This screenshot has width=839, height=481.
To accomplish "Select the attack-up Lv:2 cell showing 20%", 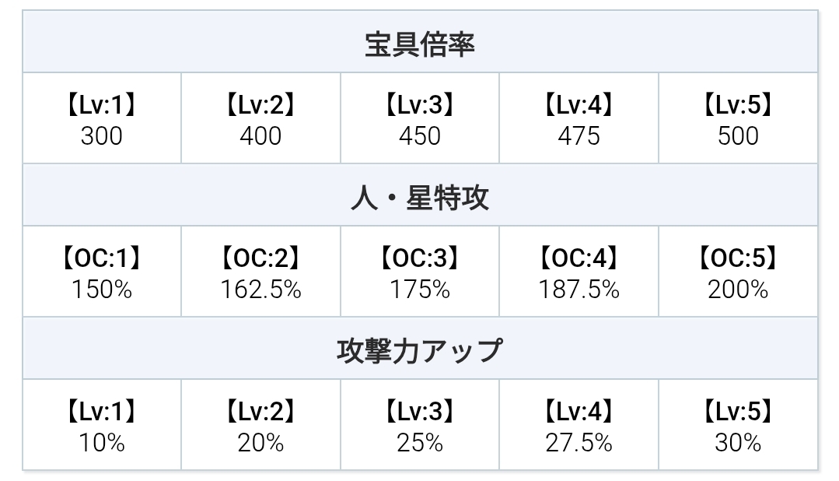I will click(x=260, y=427).
